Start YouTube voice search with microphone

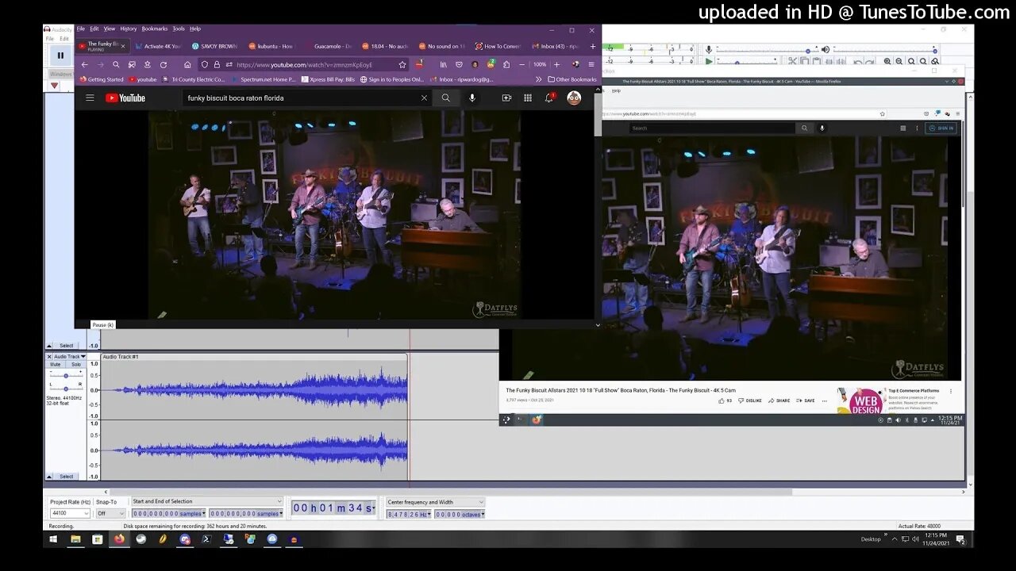(472, 98)
